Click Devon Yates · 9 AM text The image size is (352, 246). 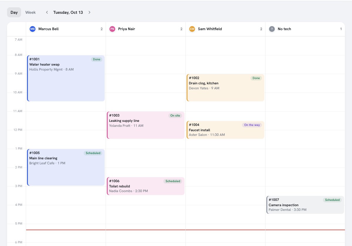pyautogui.click(x=204, y=88)
